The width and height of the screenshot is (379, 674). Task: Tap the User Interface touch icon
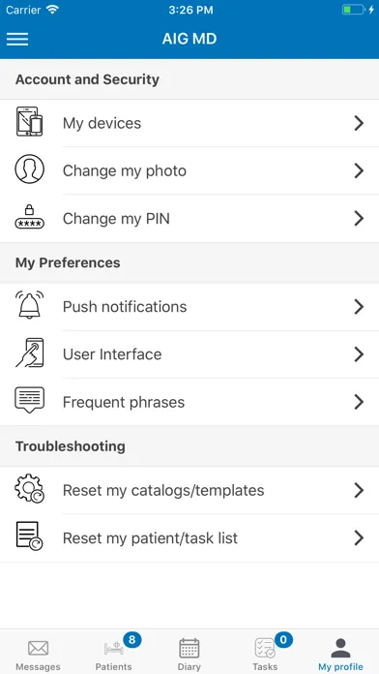tap(29, 352)
